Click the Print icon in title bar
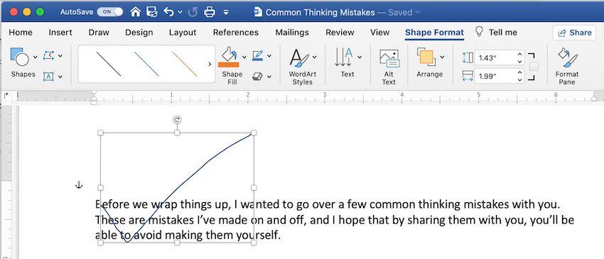The width and height of the screenshot is (604, 259). pyautogui.click(x=209, y=12)
